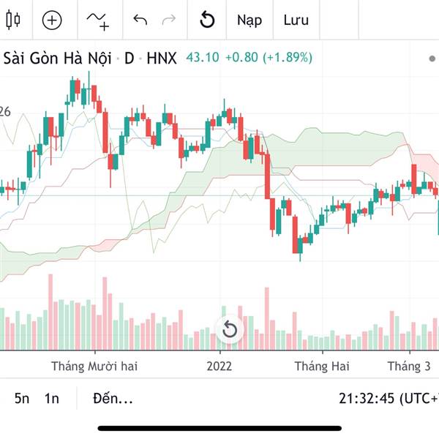Image resolution: width=439 pixels, height=439 pixels.
Task: Select the 5n time range
Action: 23,399
